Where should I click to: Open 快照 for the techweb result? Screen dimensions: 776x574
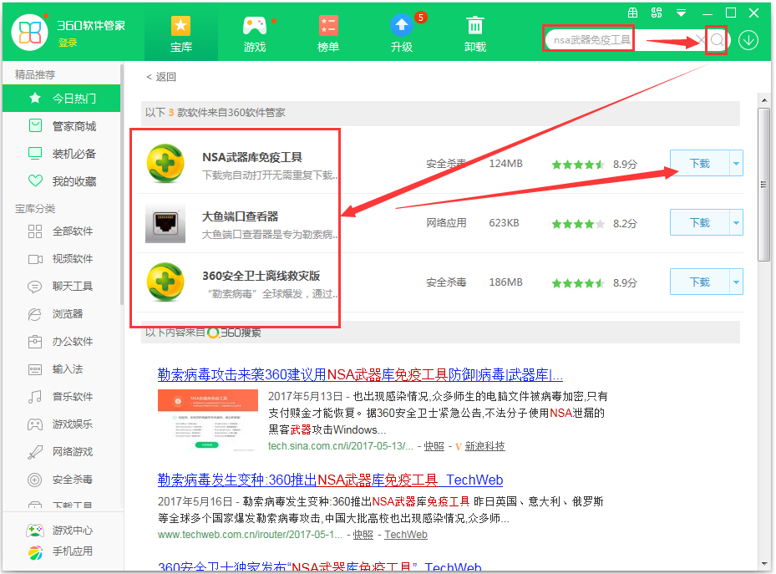[363, 535]
